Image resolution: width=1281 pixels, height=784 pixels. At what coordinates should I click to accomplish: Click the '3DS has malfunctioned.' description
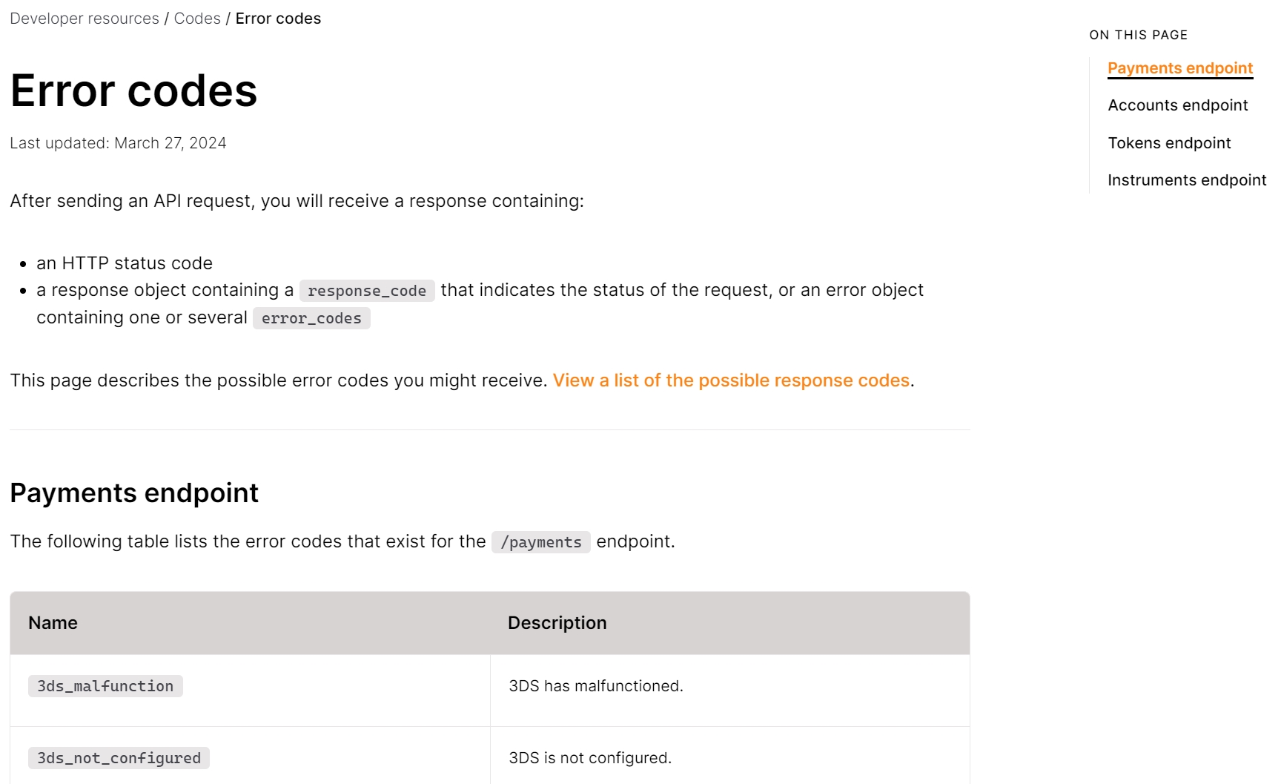point(595,686)
